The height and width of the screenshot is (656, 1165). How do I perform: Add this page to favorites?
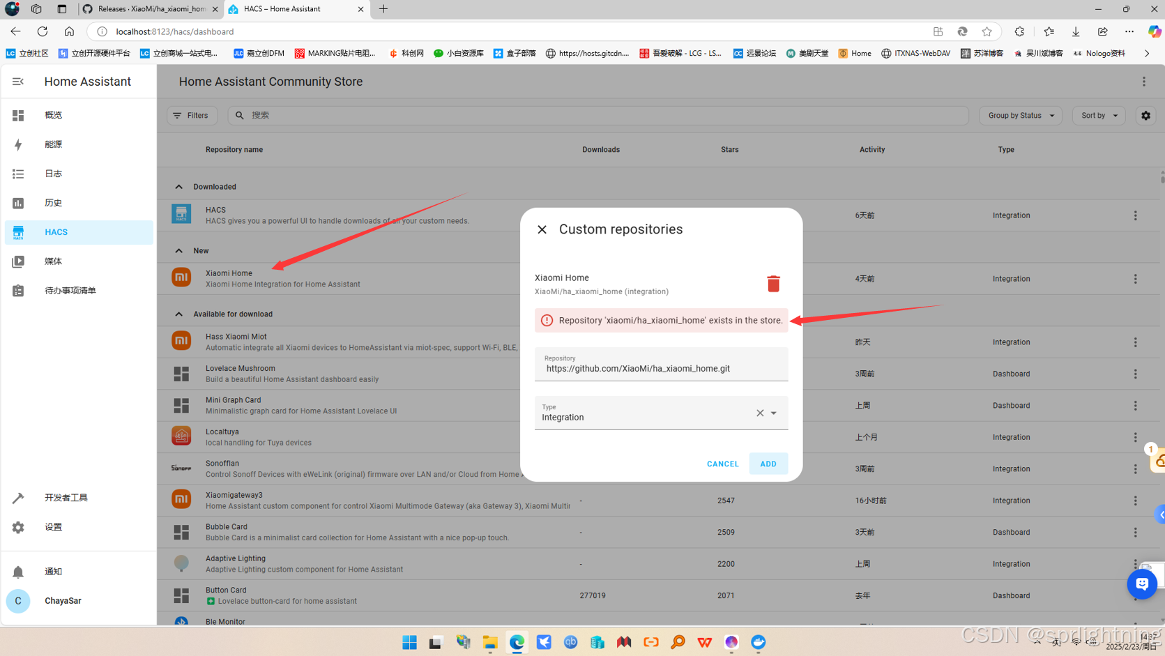click(987, 31)
